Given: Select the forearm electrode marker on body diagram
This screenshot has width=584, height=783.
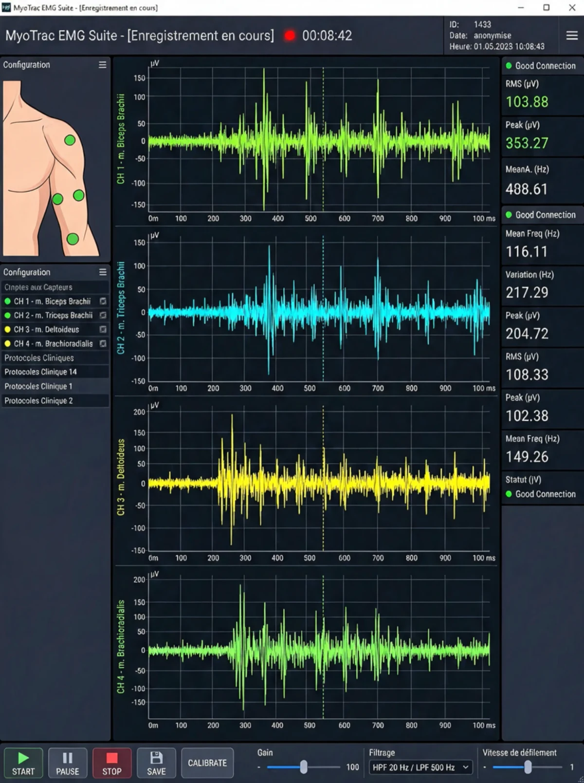Looking at the screenshot, I should coord(73,239).
